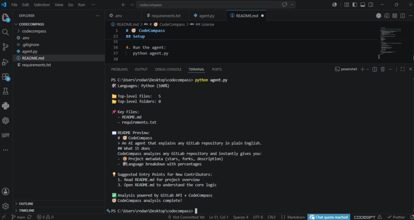
Task: Toggle the bottom panel visibility
Action: [x=363, y=5]
